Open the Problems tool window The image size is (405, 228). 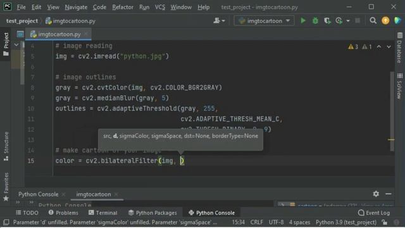coord(63,213)
